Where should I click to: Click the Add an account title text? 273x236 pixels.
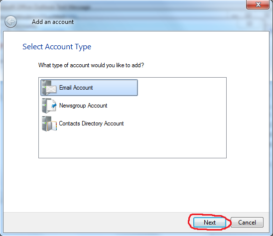53,22
